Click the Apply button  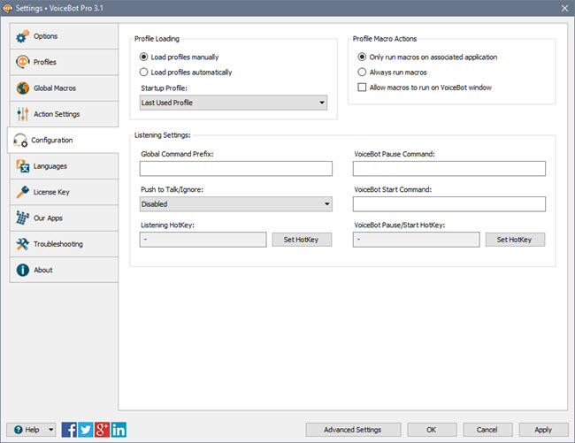(x=544, y=430)
